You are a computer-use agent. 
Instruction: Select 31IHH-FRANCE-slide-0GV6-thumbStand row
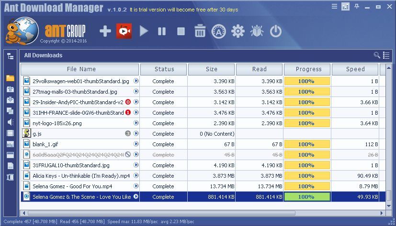[x=204, y=113]
